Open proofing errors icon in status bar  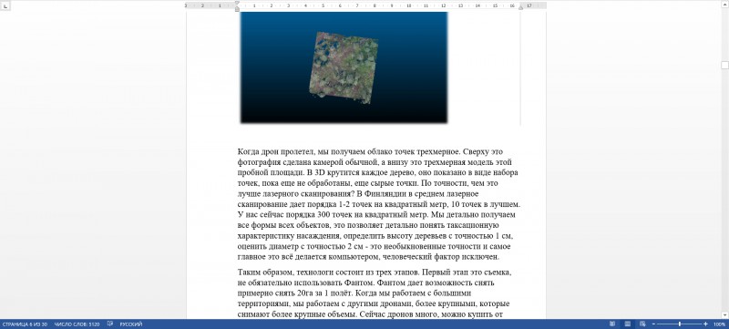(x=110, y=324)
